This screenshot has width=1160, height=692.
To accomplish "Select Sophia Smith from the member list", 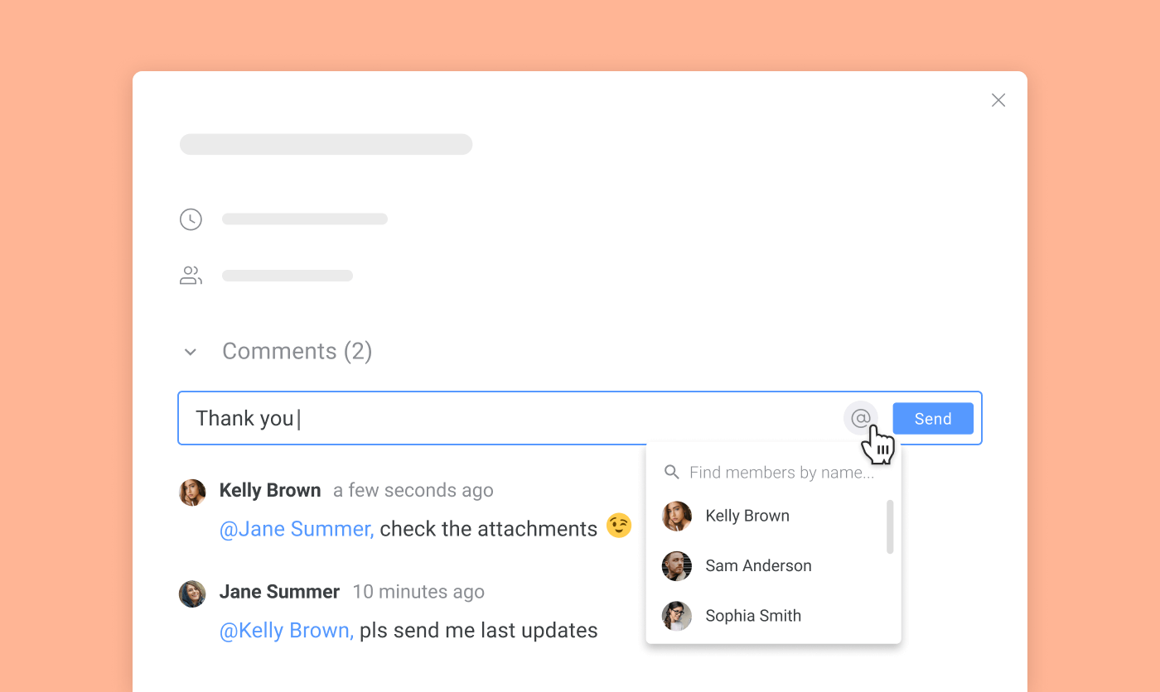I will point(752,616).
